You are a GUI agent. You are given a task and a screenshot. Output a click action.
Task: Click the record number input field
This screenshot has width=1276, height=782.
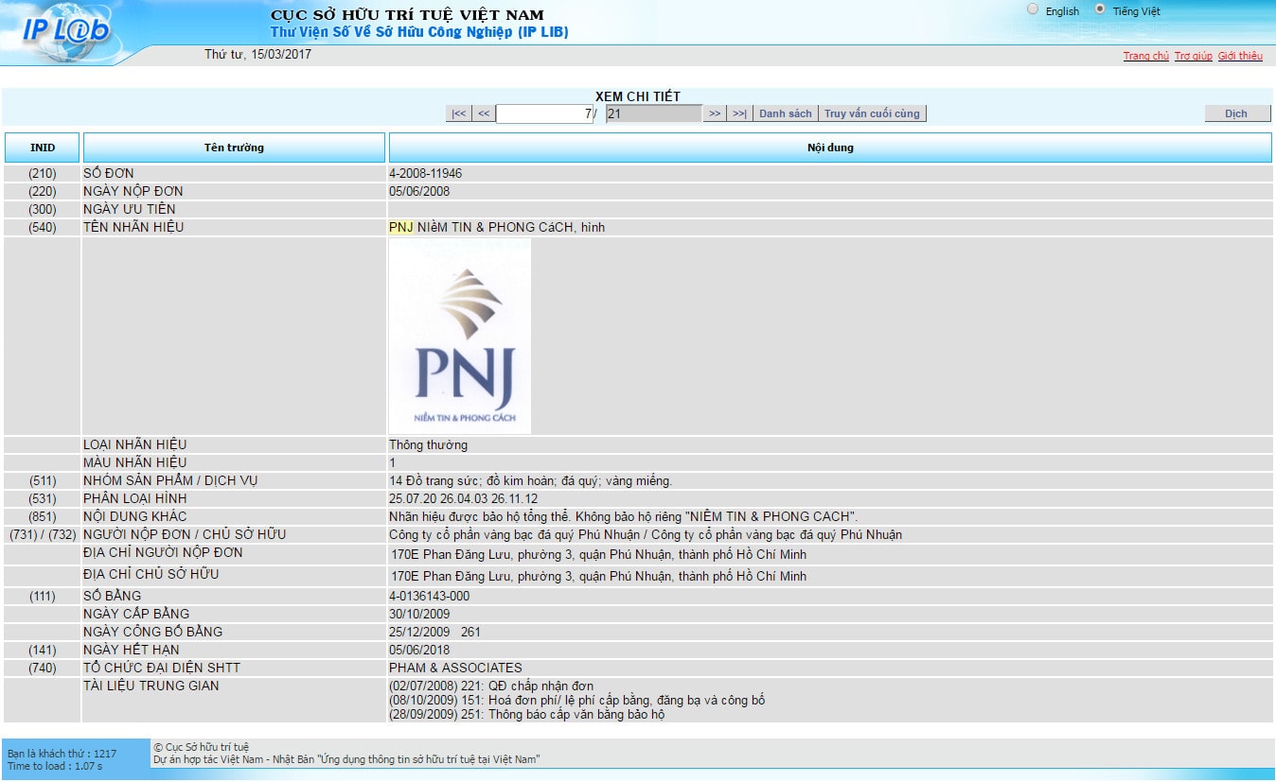547,113
